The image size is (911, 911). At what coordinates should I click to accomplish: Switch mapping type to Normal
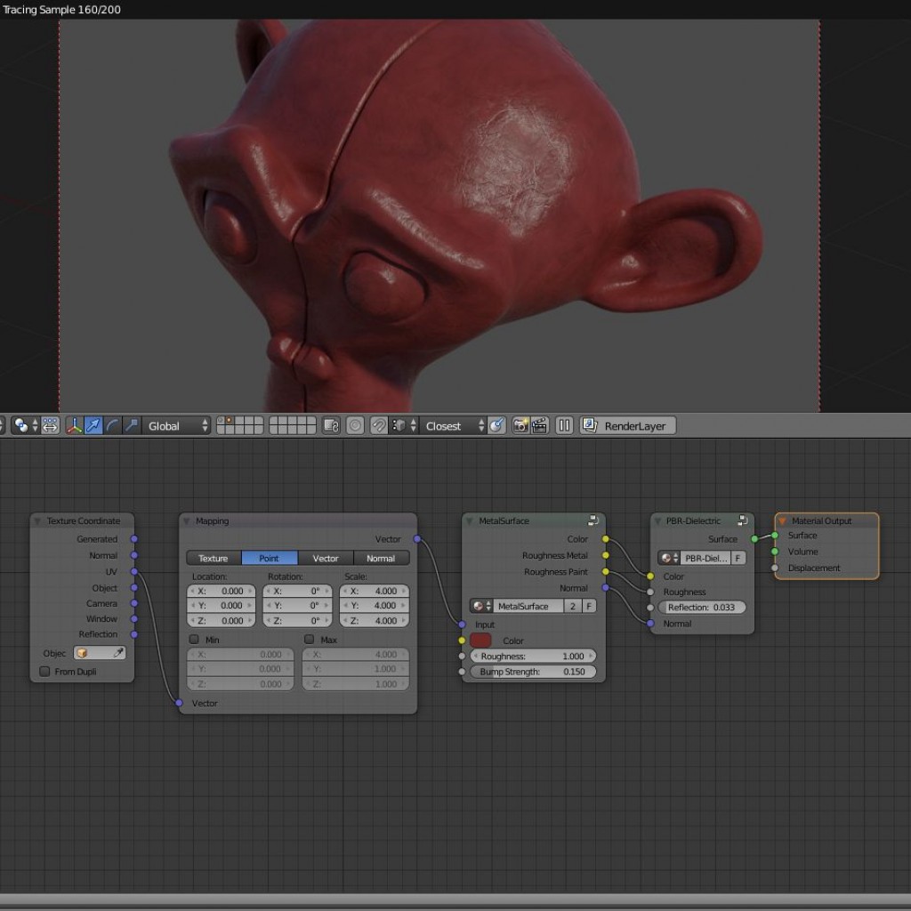point(381,558)
